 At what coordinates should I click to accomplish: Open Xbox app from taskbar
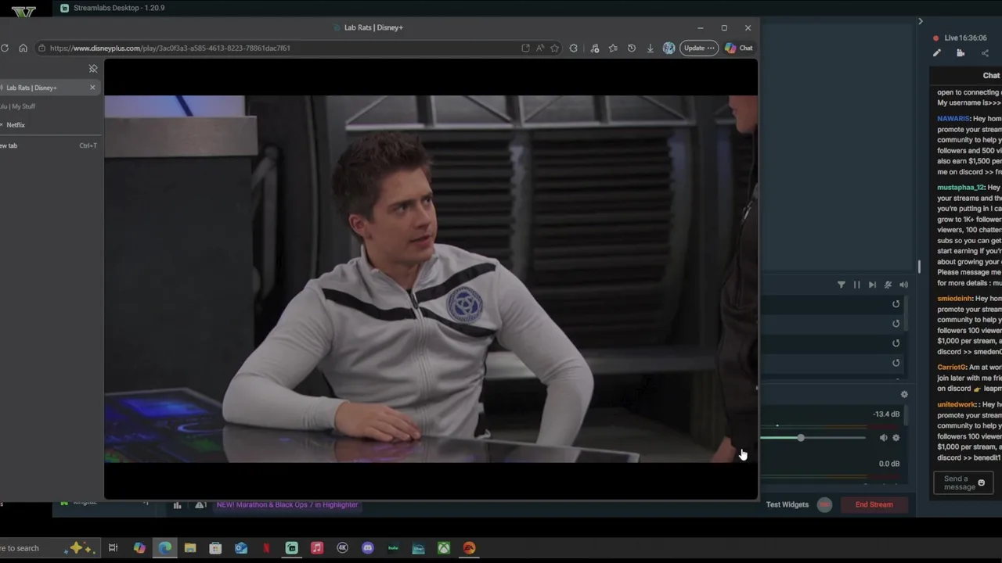pyautogui.click(x=444, y=548)
